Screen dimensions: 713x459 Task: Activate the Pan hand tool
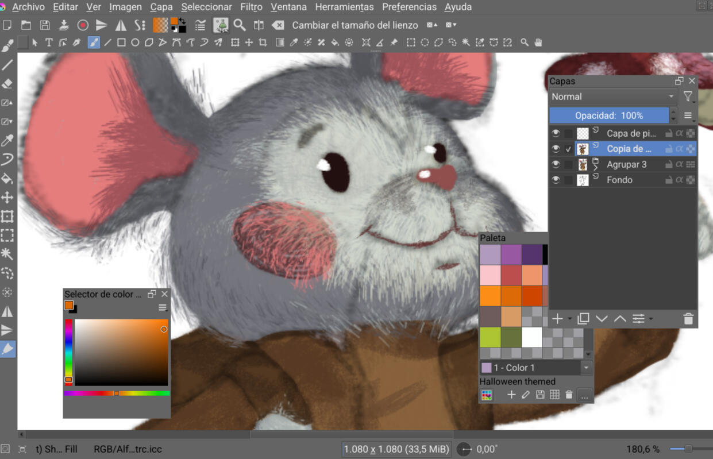pos(538,43)
